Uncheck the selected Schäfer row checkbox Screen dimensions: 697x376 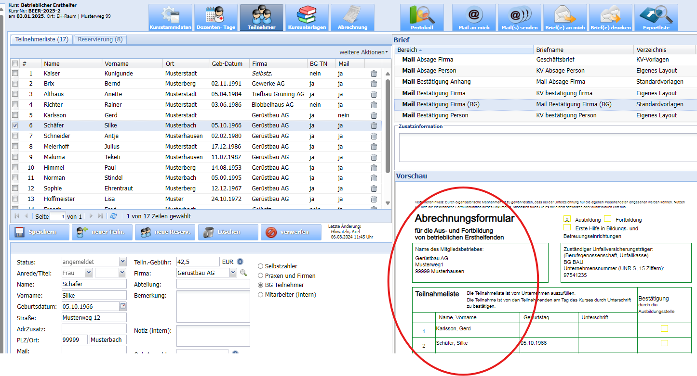click(15, 125)
